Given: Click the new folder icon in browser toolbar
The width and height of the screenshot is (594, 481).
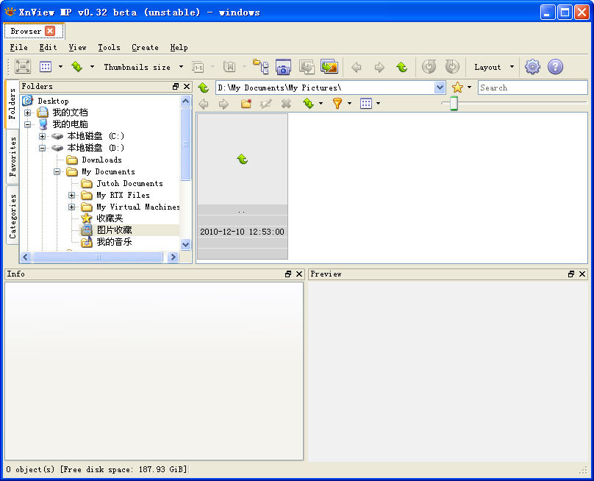Looking at the screenshot, I should 246,104.
